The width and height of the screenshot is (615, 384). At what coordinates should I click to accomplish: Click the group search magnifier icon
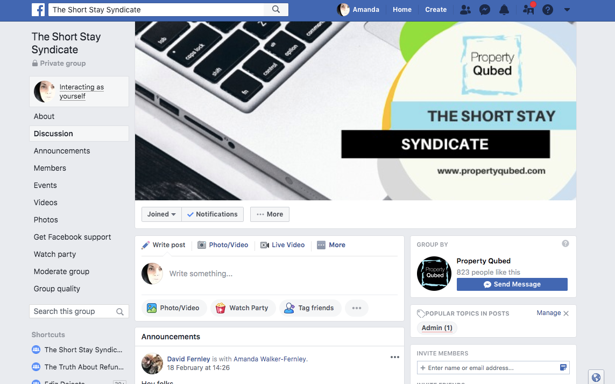pyautogui.click(x=120, y=312)
